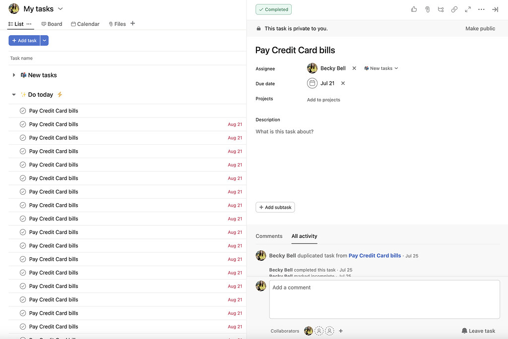Close the task details pane
The image size is (508, 339).
pyautogui.click(x=495, y=9)
